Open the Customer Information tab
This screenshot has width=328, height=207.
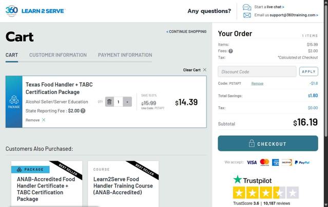tap(58, 55)
